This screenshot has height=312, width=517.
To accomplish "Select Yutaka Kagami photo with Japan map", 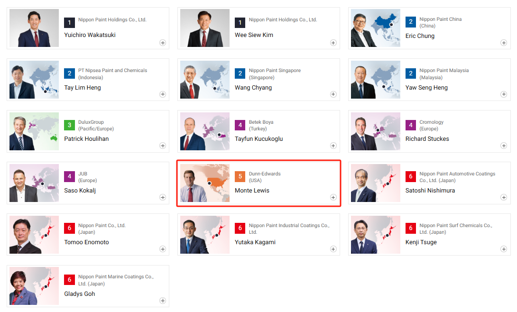I will click(205, 235).
